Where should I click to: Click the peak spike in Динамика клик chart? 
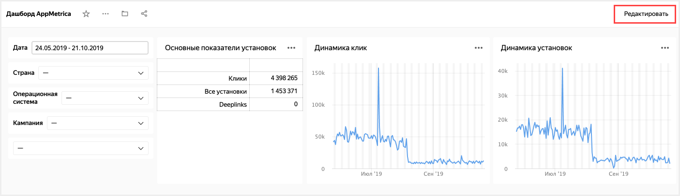point(378,69)
